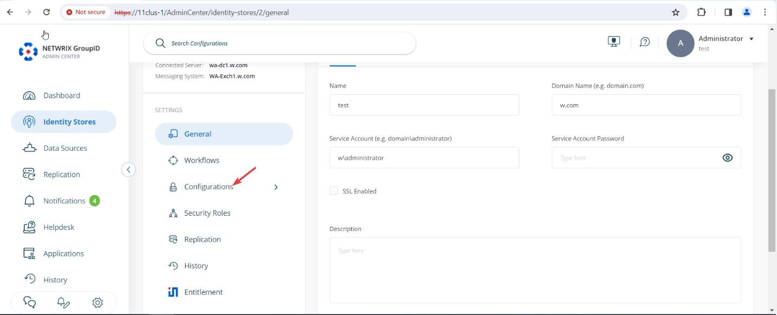This screenshot has height=315, width=777.
Task: Click the Notifications bell icon
Action: (29, 201)
